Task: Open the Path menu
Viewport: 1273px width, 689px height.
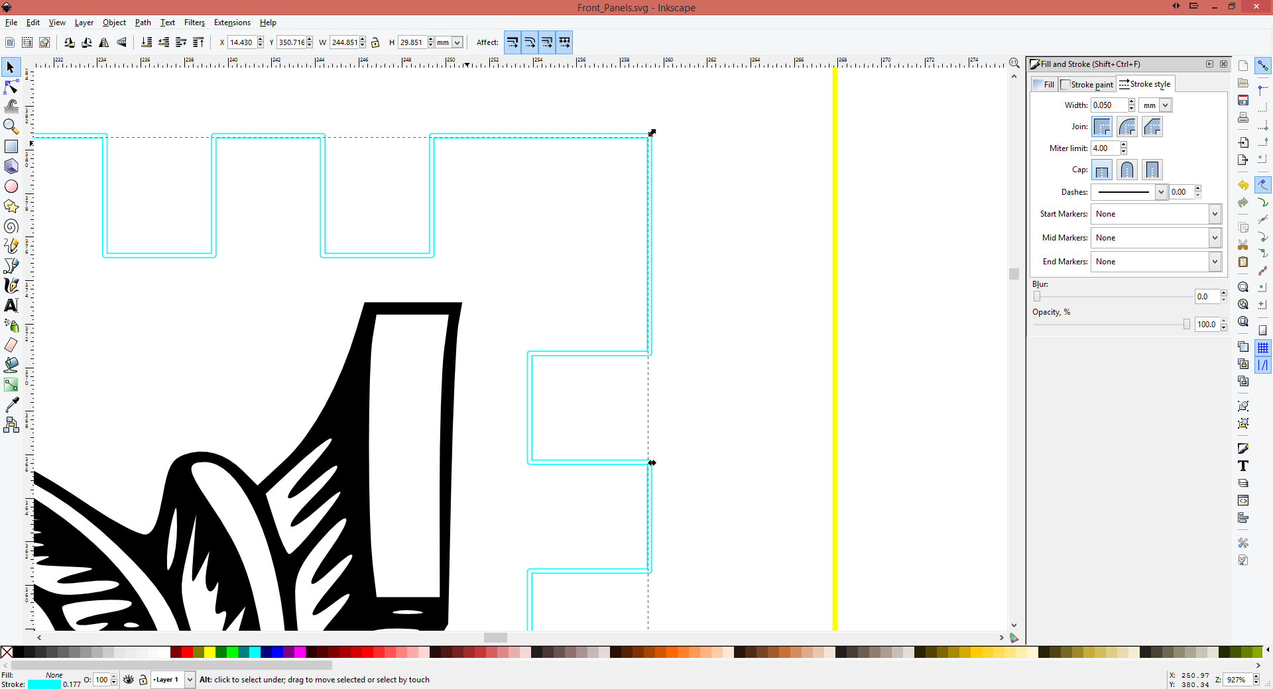Action: (x=143, y=23)
